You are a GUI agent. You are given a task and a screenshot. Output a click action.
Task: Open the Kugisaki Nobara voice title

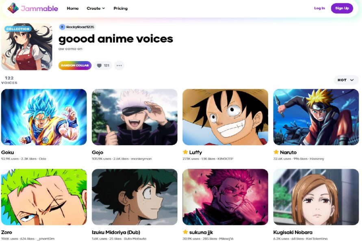pyautogui.click(x=293, y=232)
